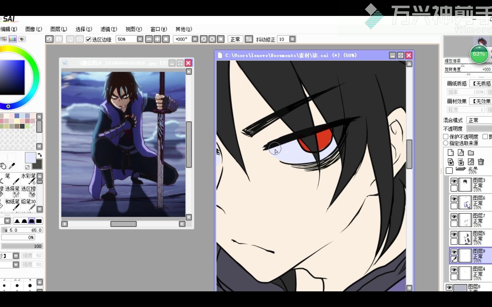Screen dimensions: 492x307
Task: Reset canvas rotation with the square button
Action: pyautogui.click(x=221, y=39)
